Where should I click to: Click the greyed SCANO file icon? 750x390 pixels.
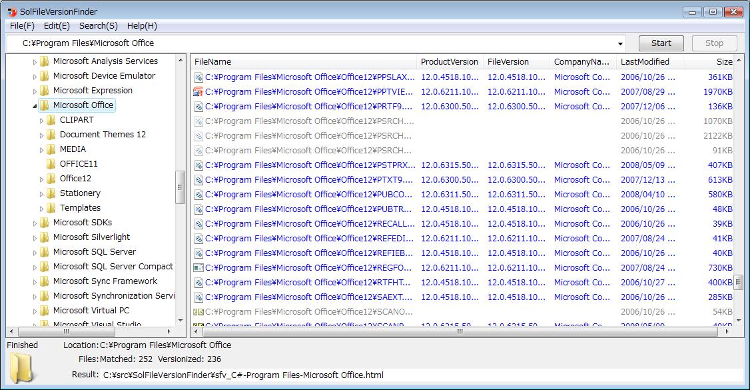(x=198, y=312)
